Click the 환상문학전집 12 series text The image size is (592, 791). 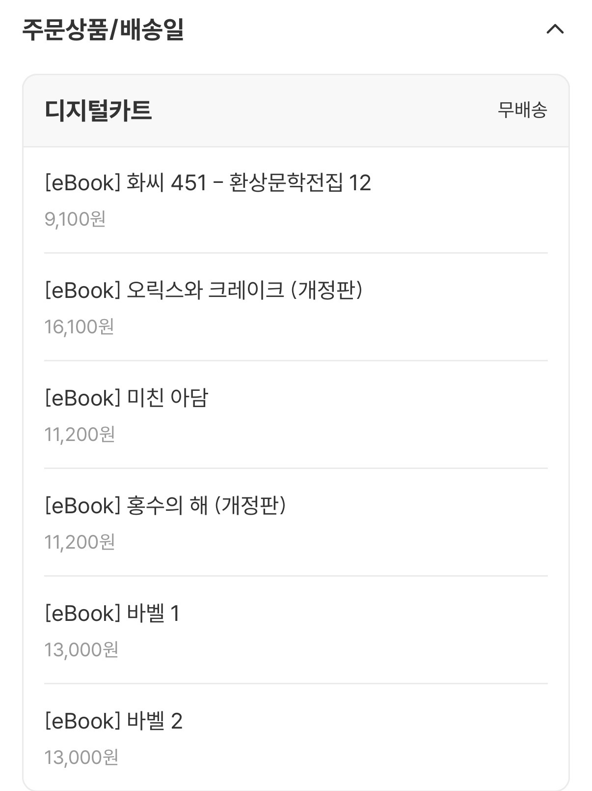(300, 183)
